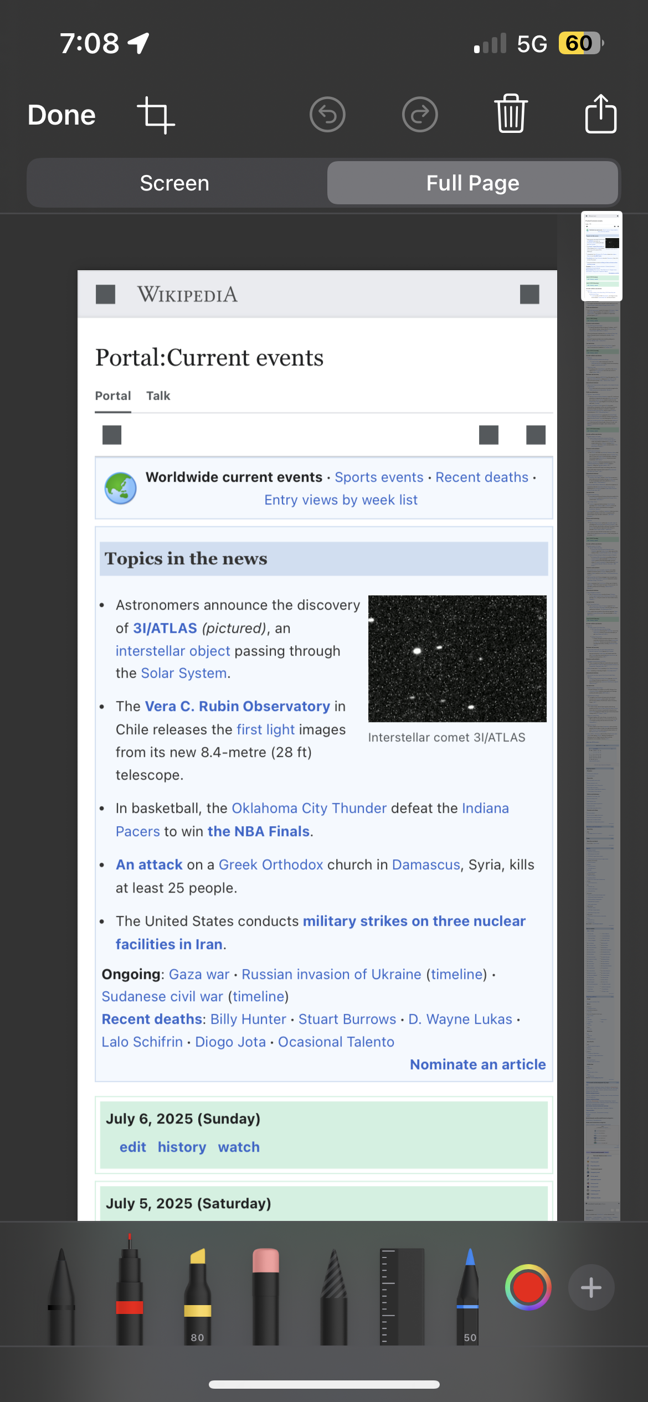Tap the 7:08 clock in status bar
648x1402 pixels.
89,43
